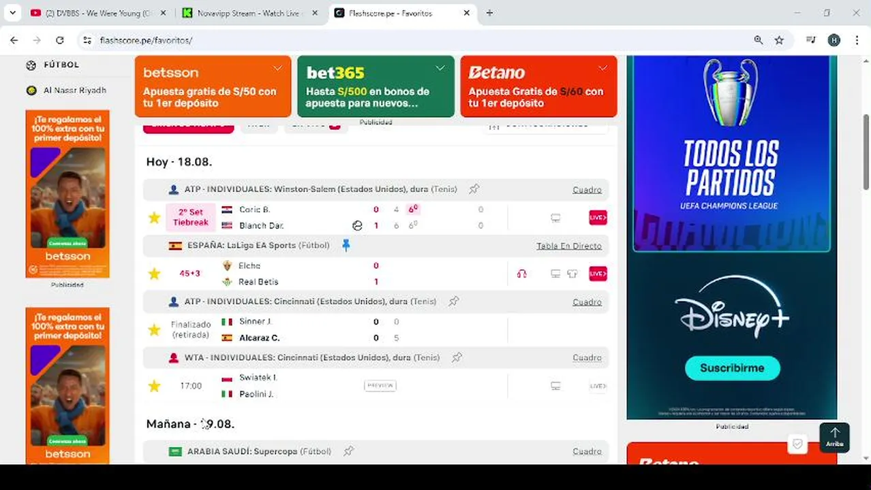Screen dimensions: 871x490
Task: Pin the Arabia Saudí Supercopa league
Action: click(x=348, y=451)
